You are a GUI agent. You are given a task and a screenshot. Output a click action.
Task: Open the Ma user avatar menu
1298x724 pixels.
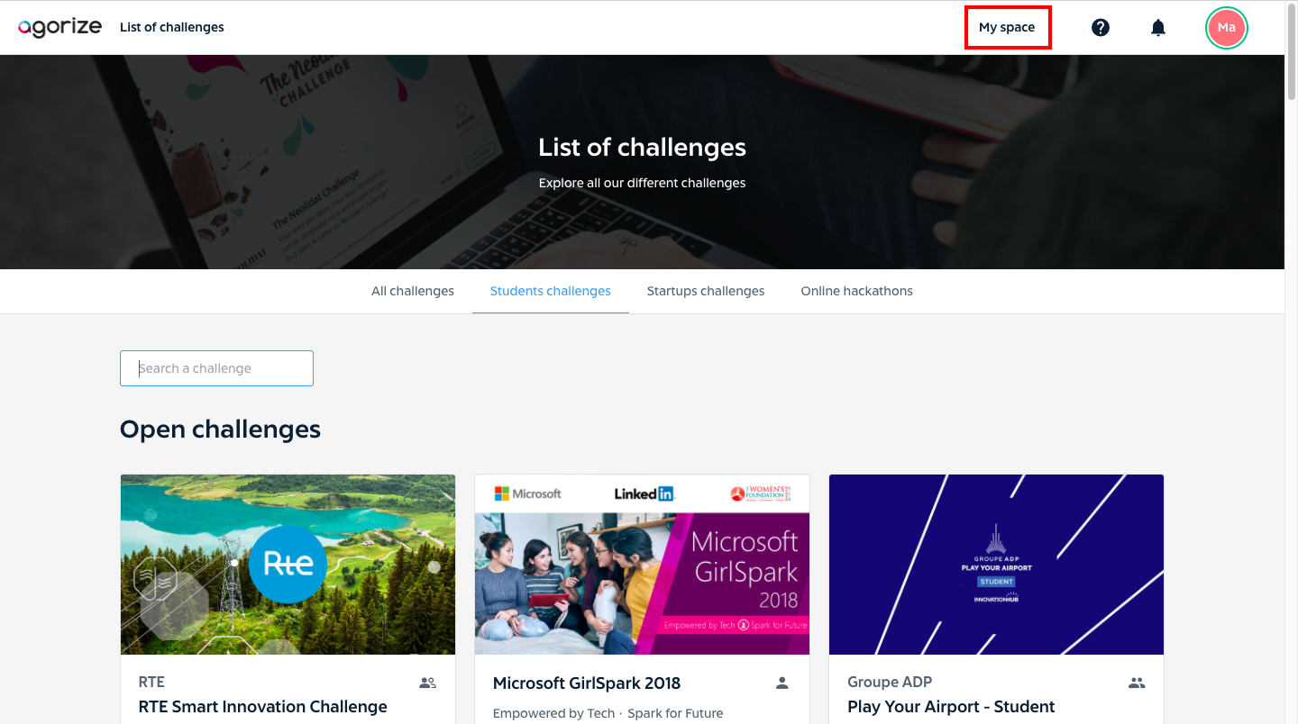(1226, 27)
